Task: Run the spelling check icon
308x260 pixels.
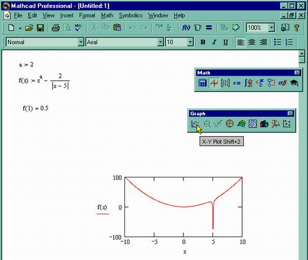Action: click(78, 28)
